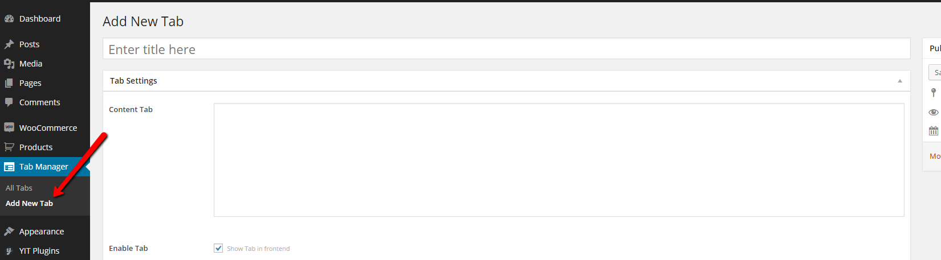Click the Dashboard gauge icon

tap(9, 19)
